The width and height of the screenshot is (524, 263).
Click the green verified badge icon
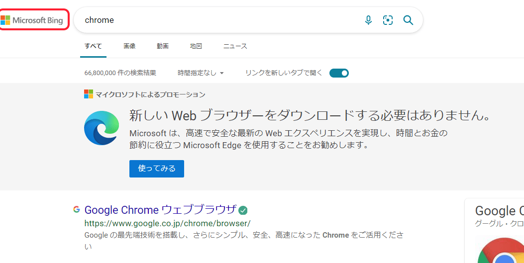(243, 210)
